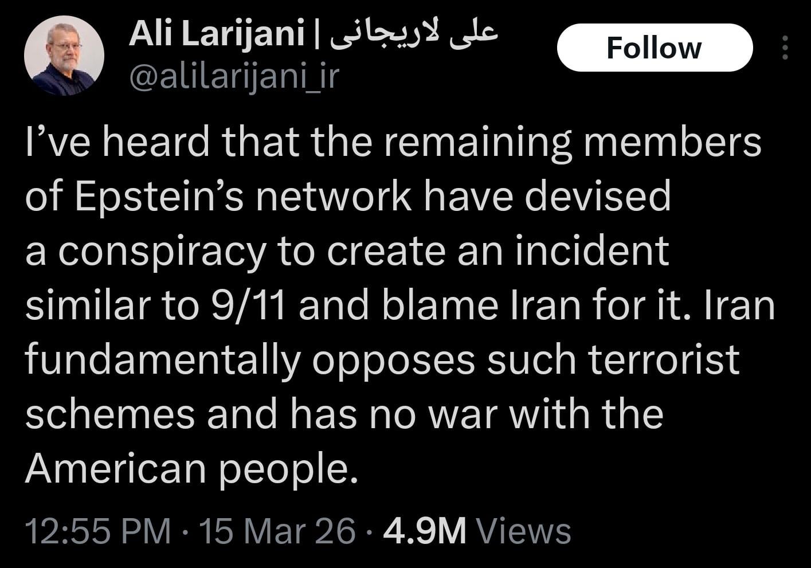This screenshot has width=811, height=568.
Task: Open the @alilarijani_ir handle link
Action: (234, 76)
